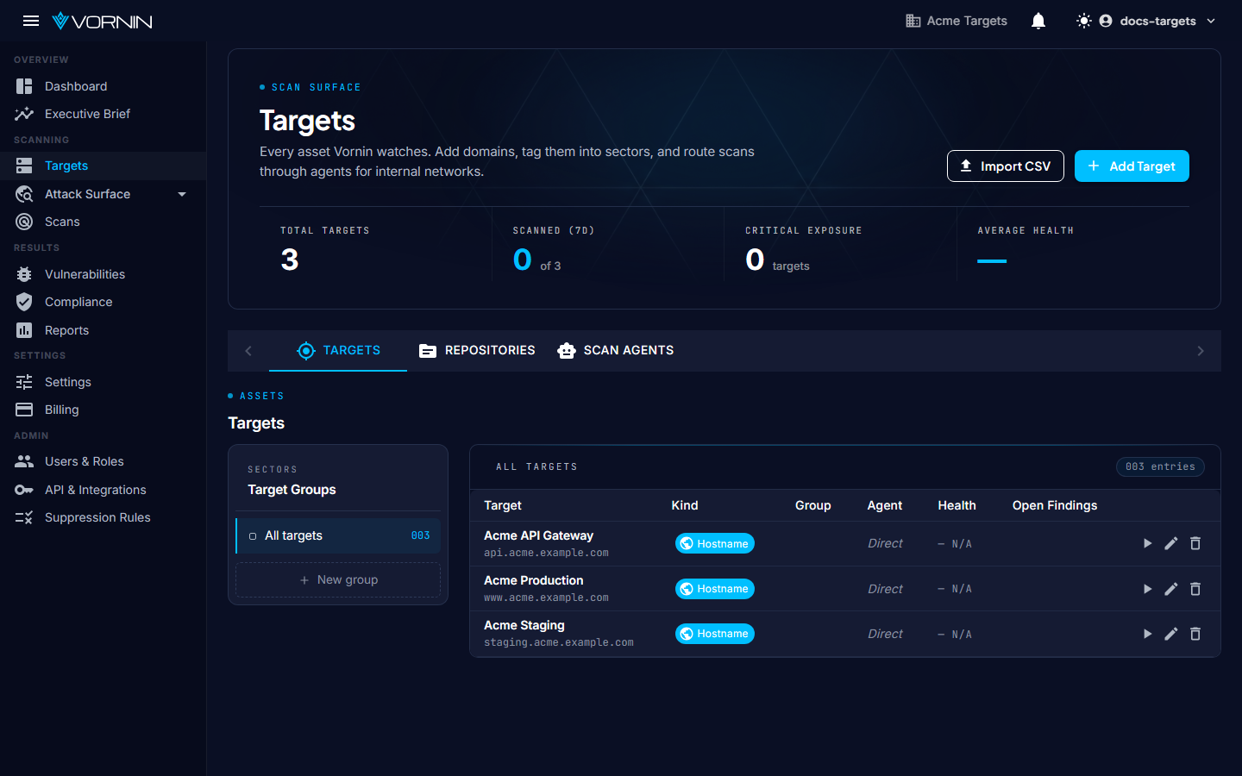Open docs-targets account dropdown
The image size is (1242, 776).
[x=1157, y=21]
